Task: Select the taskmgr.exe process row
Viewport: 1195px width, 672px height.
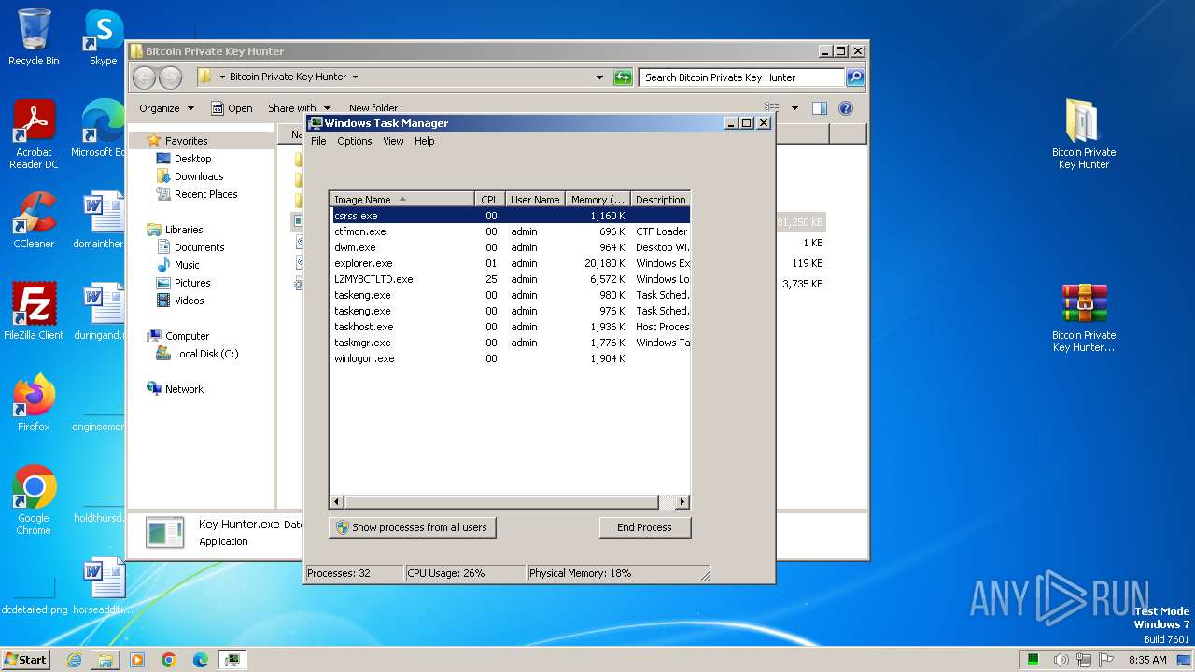Action: [510, 343]
